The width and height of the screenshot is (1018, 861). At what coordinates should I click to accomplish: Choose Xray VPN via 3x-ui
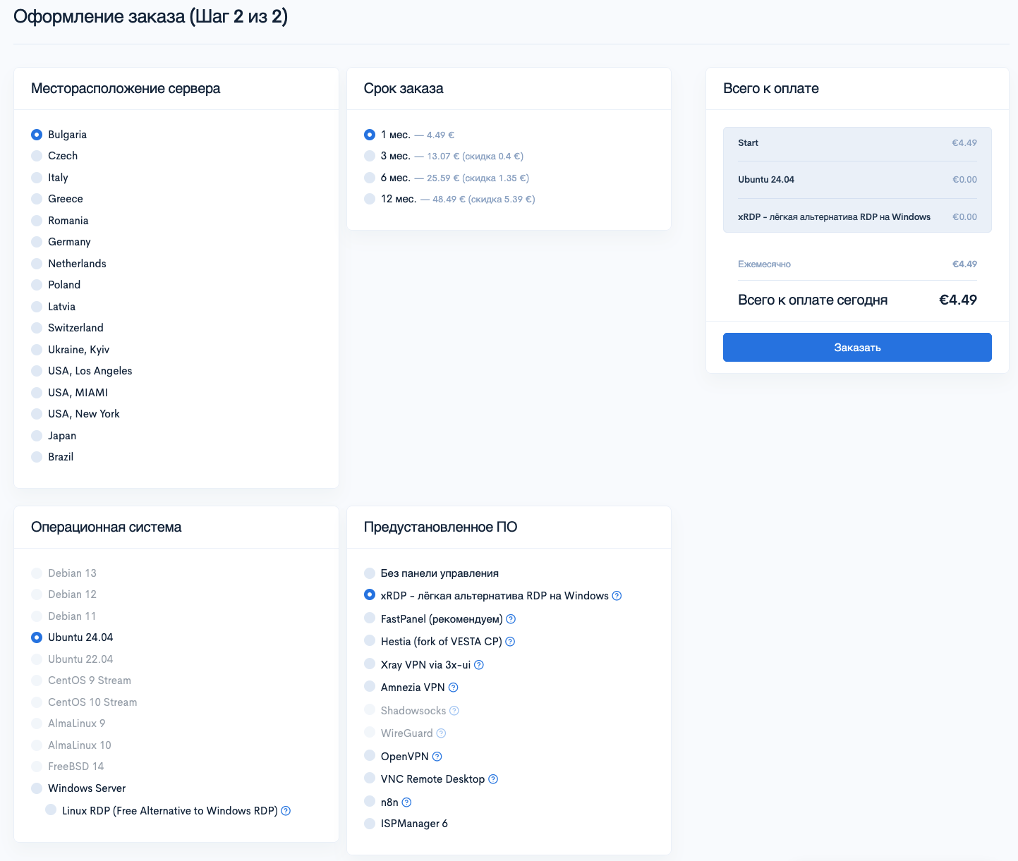[x=370, y=664]
